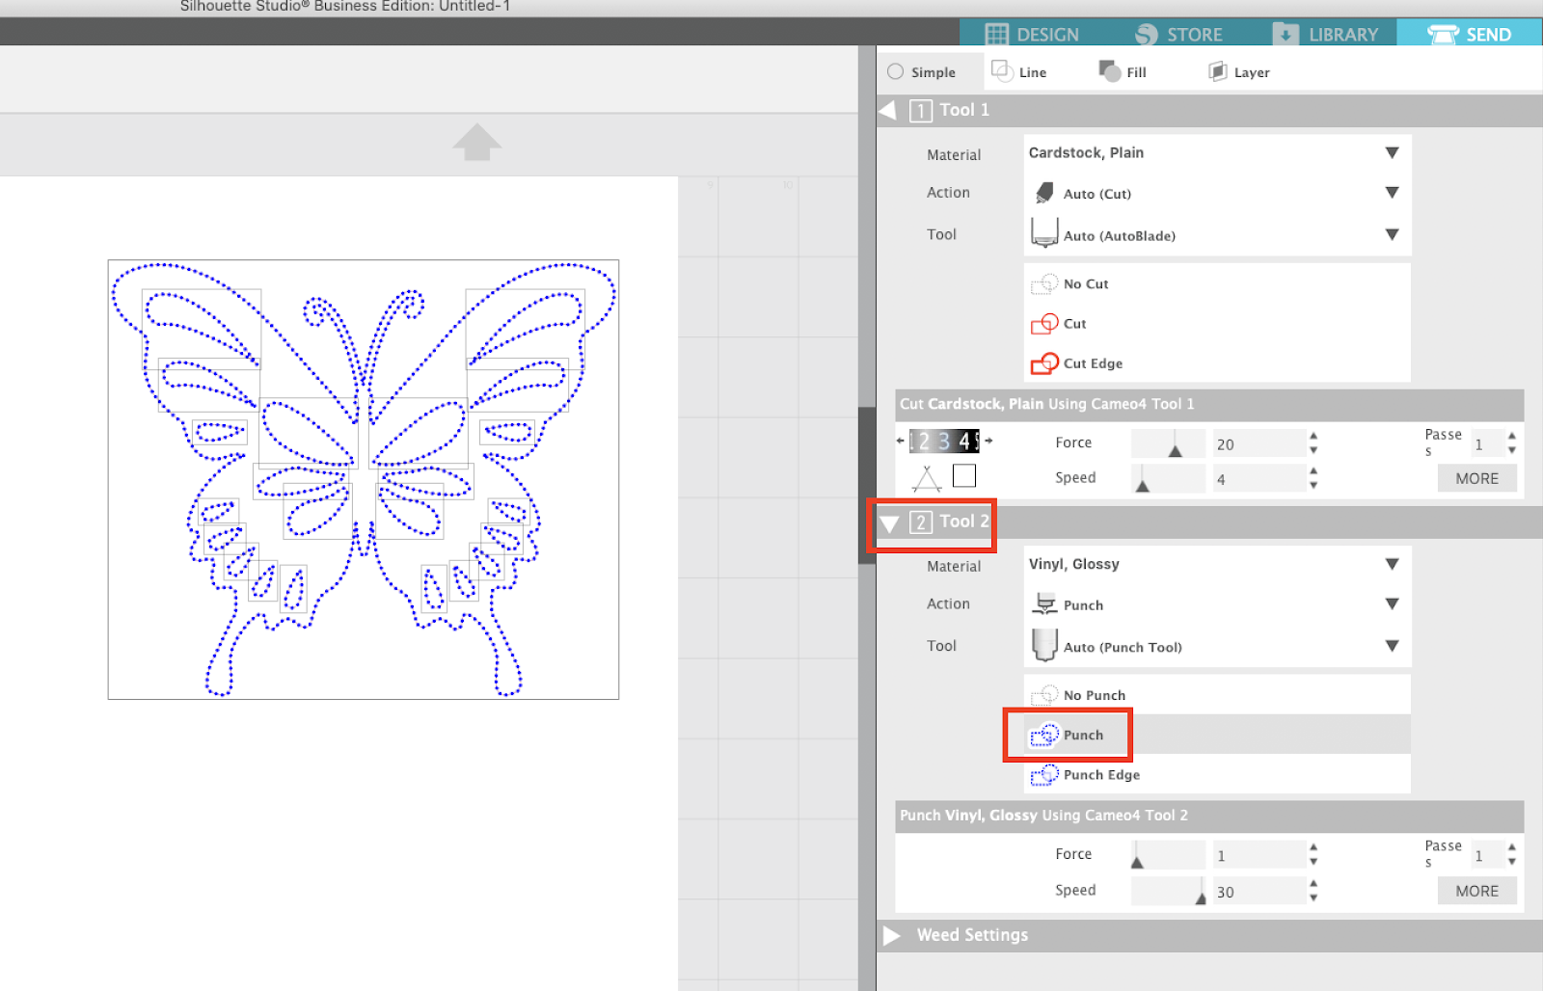The height and width of the screenshot is (991, 1543).
Task: Select the Cut Edge action for Tool 1
Action: (1088, 363)
